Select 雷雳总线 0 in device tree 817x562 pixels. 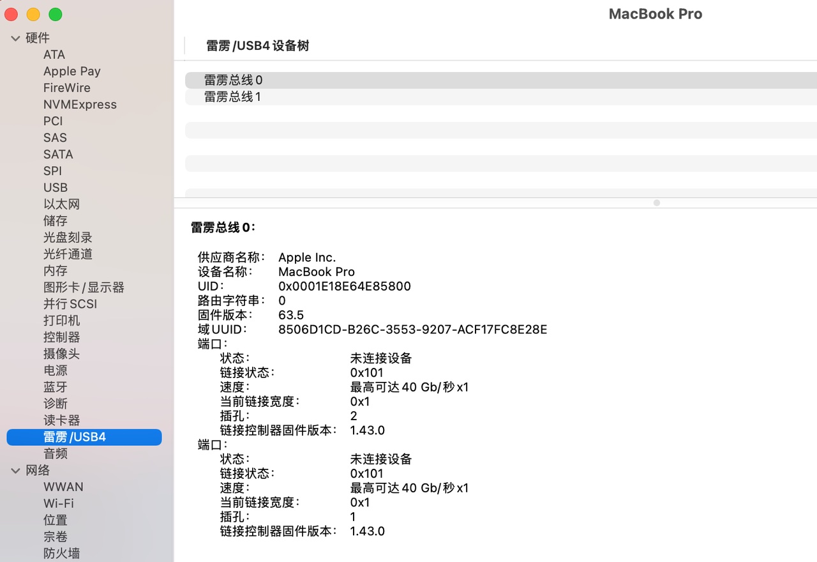tap(501, 80)
